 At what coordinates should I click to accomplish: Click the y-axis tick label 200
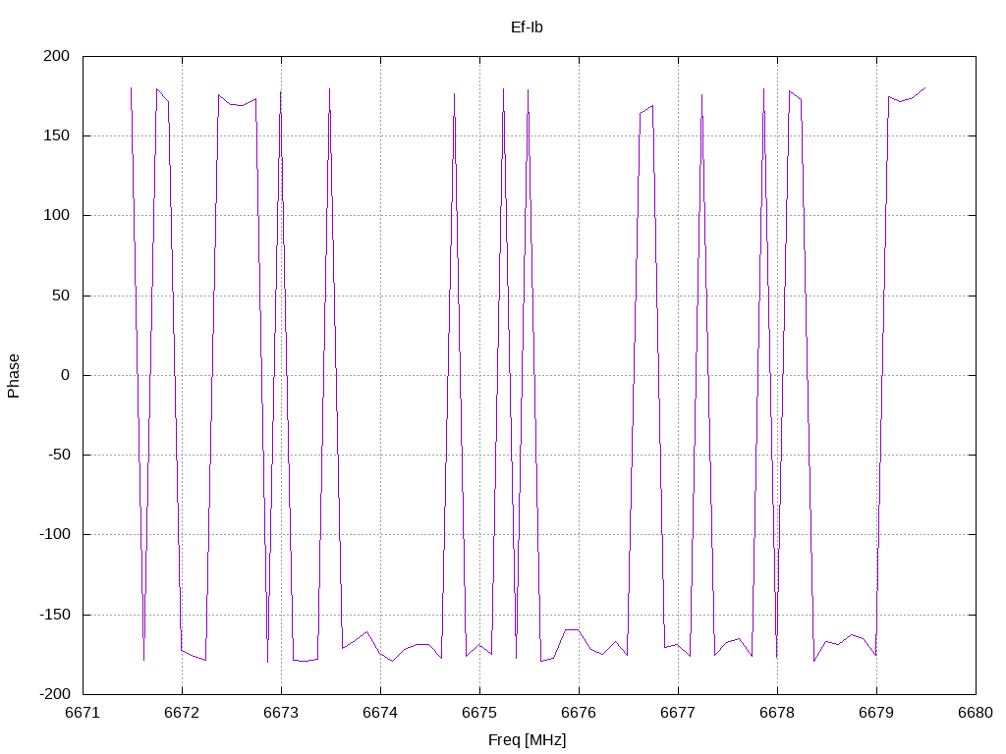56,56
